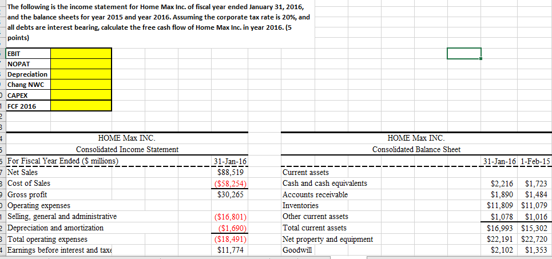
Task: Click the question text about free cash flow
Action: tap(159, 22)
